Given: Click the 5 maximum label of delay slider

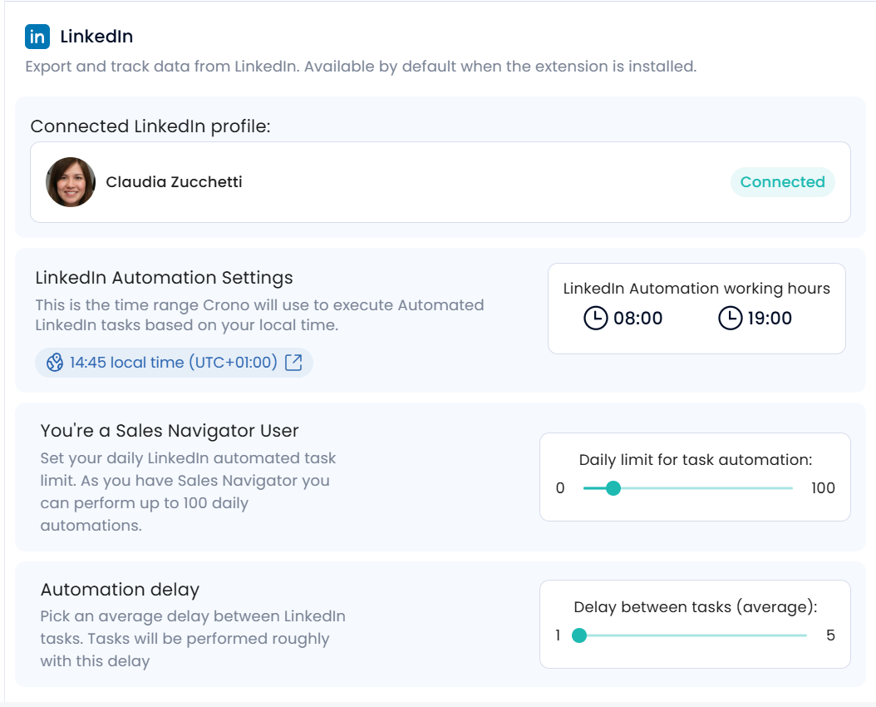Looking at the screenshot, I should pyautogui.click(x=830, y=635).
